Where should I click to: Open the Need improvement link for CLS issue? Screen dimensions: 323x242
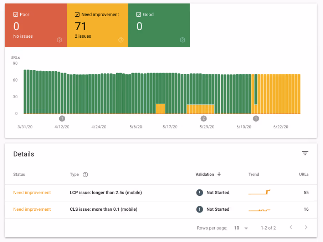(32, 209)
